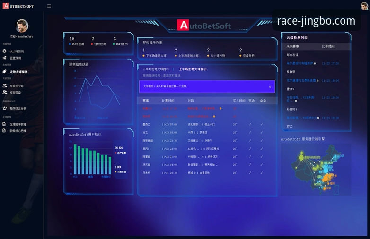Click match time 11-21 20:30

point(169,173)
